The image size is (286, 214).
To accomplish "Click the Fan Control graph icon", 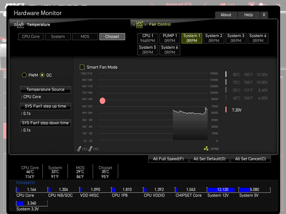I will pos(139,24).
